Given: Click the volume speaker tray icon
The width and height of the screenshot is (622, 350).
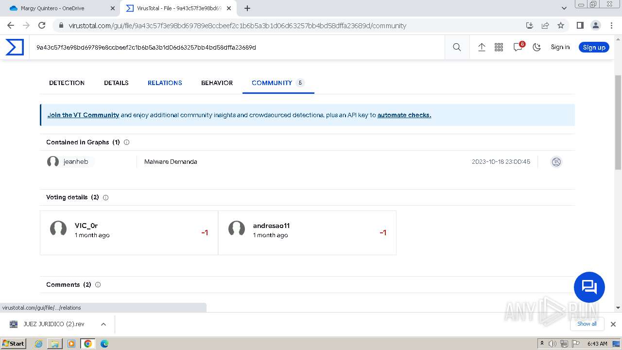Looking at the screenshot, I should click(553, 344).
